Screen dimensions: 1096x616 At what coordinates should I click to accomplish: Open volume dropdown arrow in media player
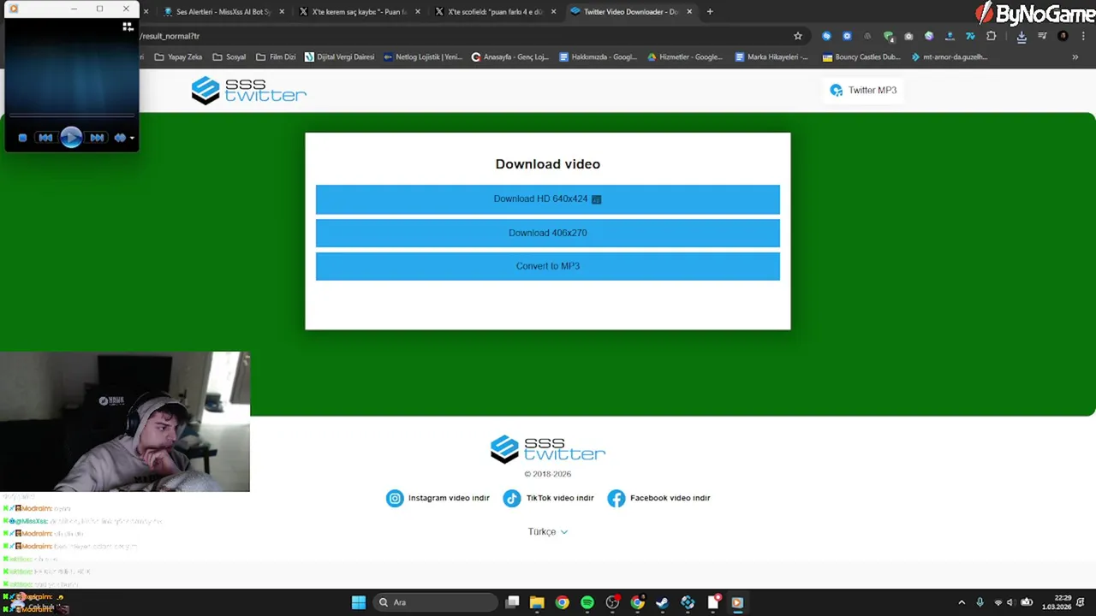[x=132, y=138]
